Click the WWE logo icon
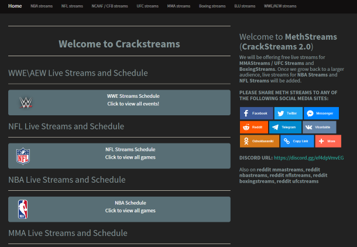This screenshot has height=247, width=357. point(26,102)
